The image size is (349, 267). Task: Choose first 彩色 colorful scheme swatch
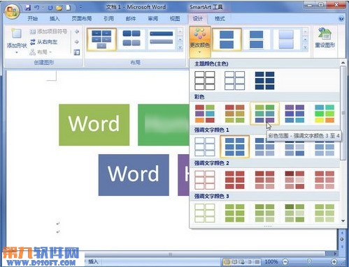pos(205,114)
